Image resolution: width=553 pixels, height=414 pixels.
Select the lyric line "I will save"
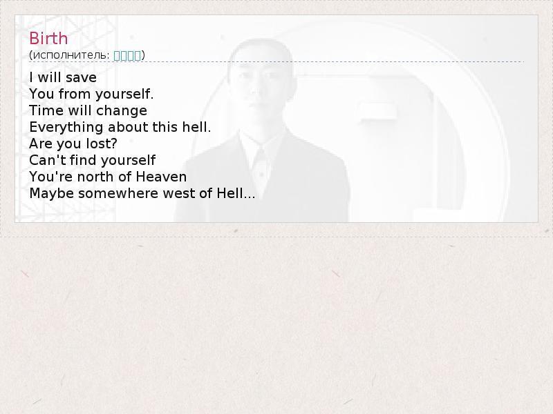[63, 77]
